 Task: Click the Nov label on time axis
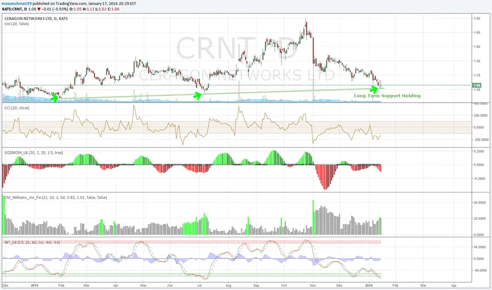pos(313,286)
